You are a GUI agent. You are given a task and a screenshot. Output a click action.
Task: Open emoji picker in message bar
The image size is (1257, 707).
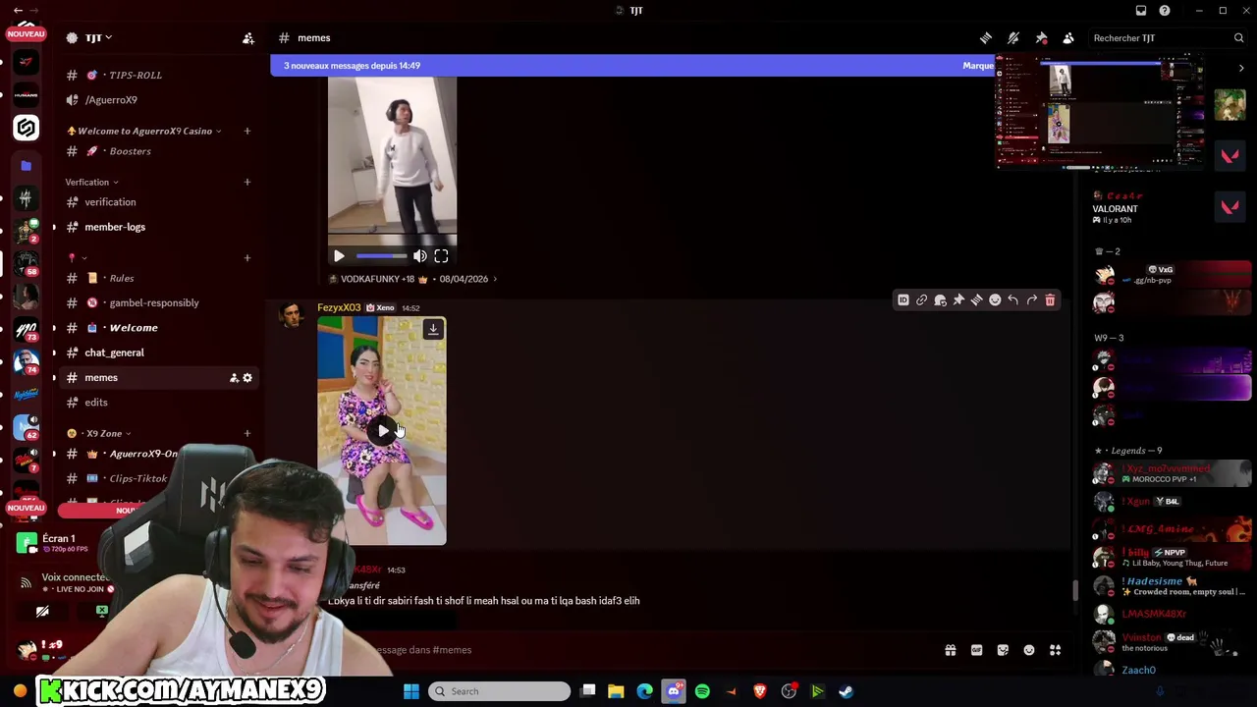coord(1029,650)
